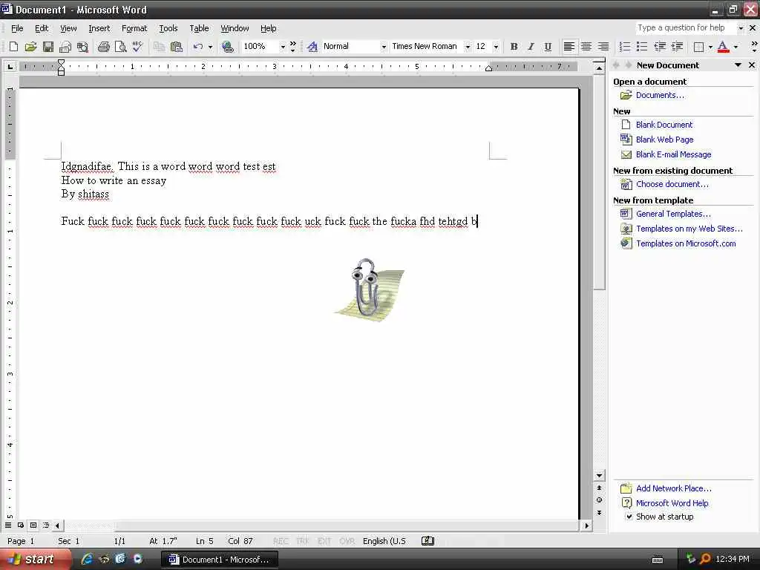Viewport: 760px width, 570px height.
Task: Toggle the Show at startup checkbox
Action: pyautogui.click(x=629, y=517)
